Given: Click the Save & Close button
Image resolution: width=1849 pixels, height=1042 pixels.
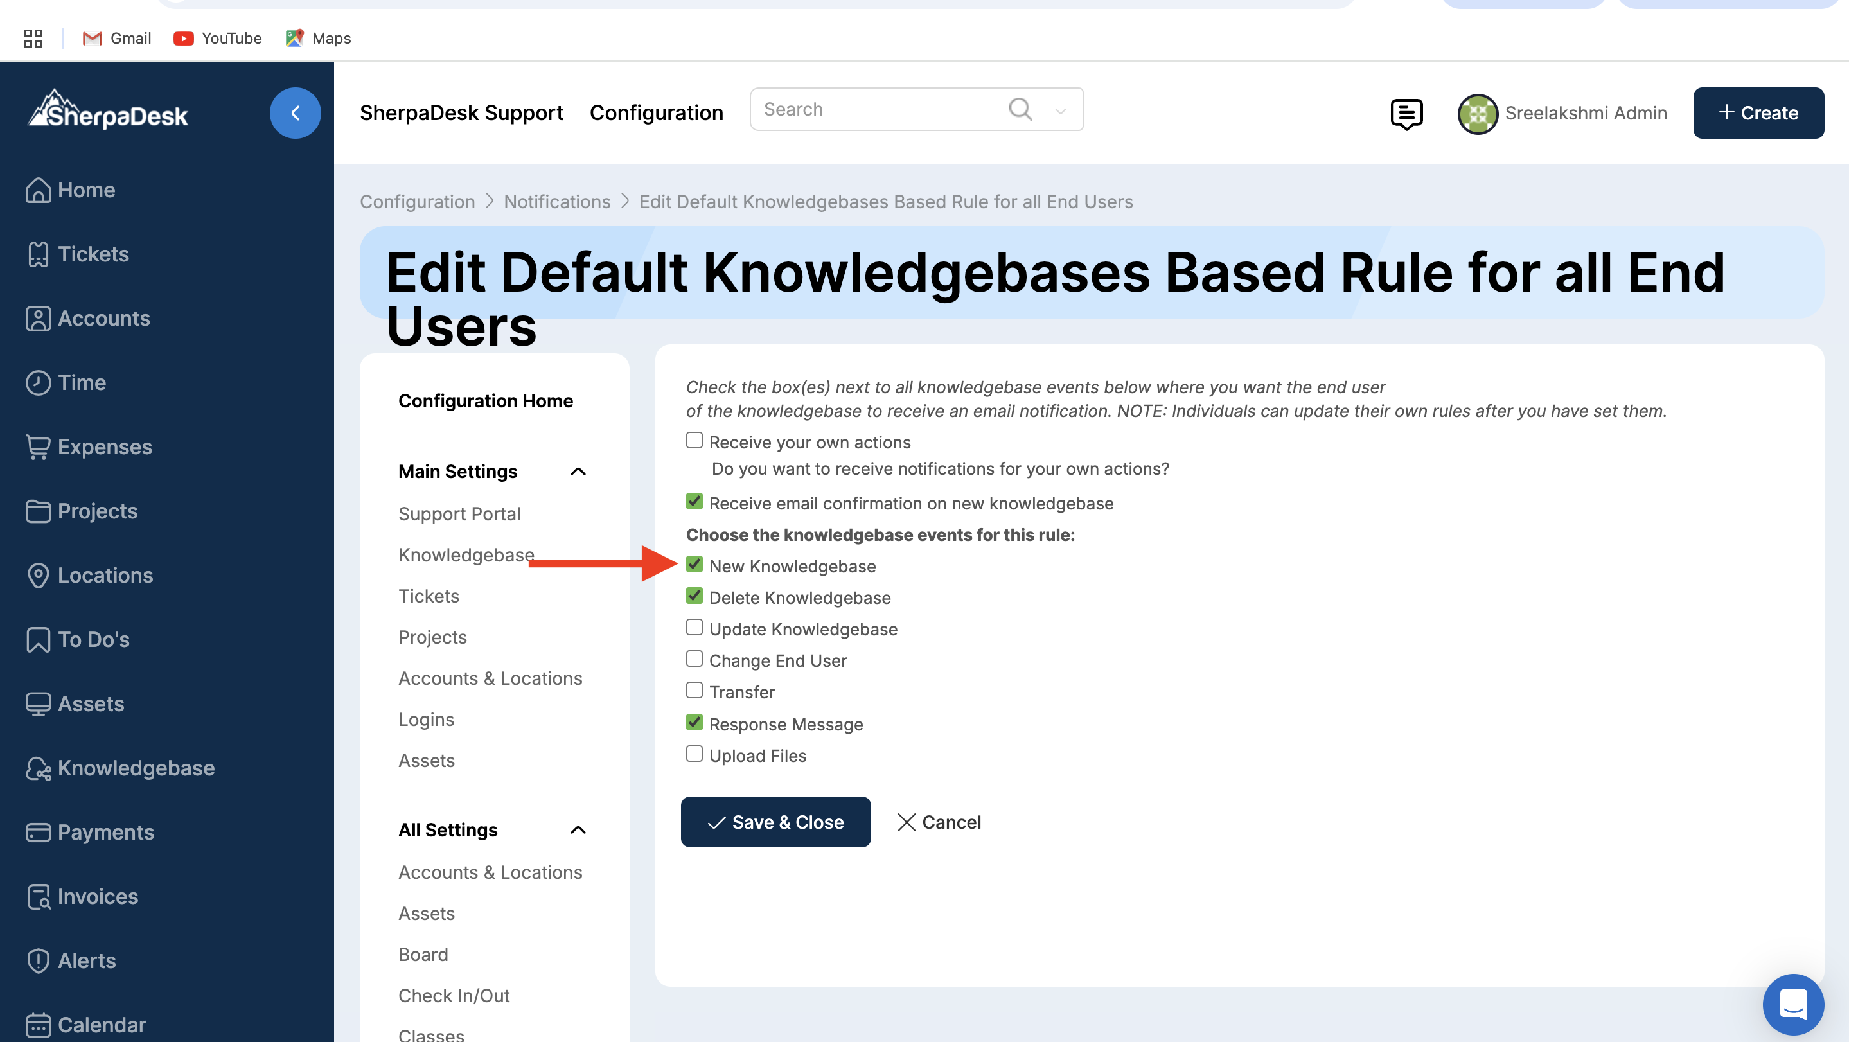Looking at the screenshot, I should (x=775, y=822).
